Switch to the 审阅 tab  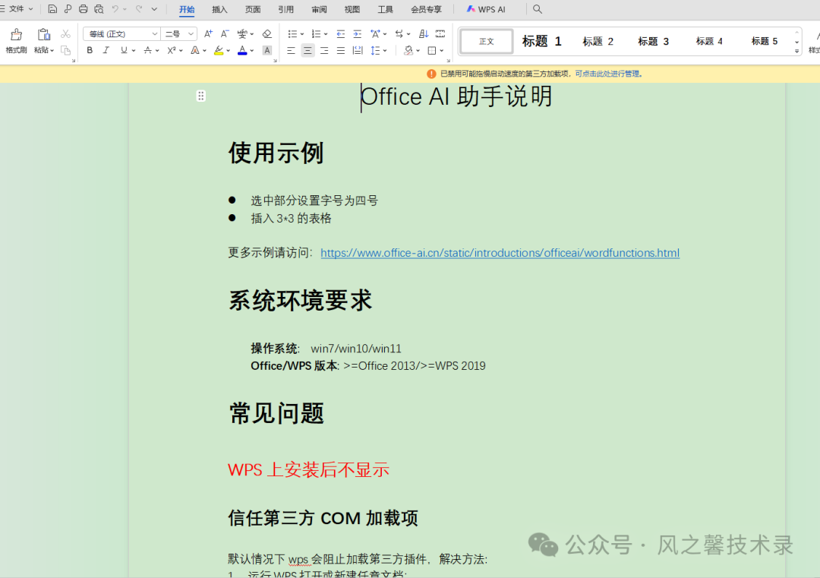(319, 9)
